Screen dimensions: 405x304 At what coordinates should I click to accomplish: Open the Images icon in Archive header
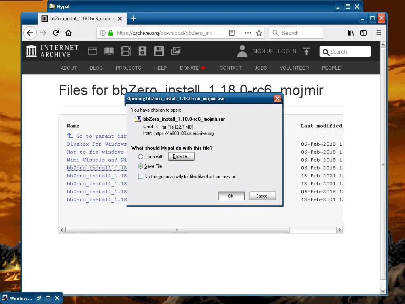(x=176, y=51)
